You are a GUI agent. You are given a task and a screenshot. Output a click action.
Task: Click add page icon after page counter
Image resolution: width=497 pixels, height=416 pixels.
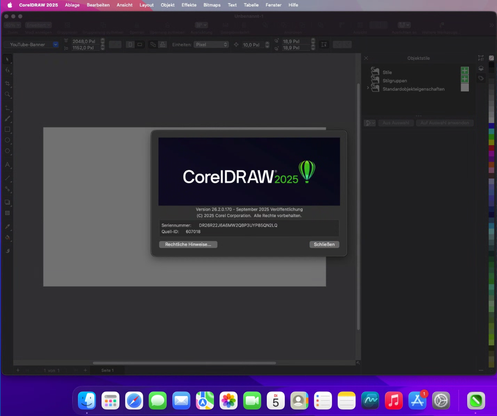coord(85,370)
